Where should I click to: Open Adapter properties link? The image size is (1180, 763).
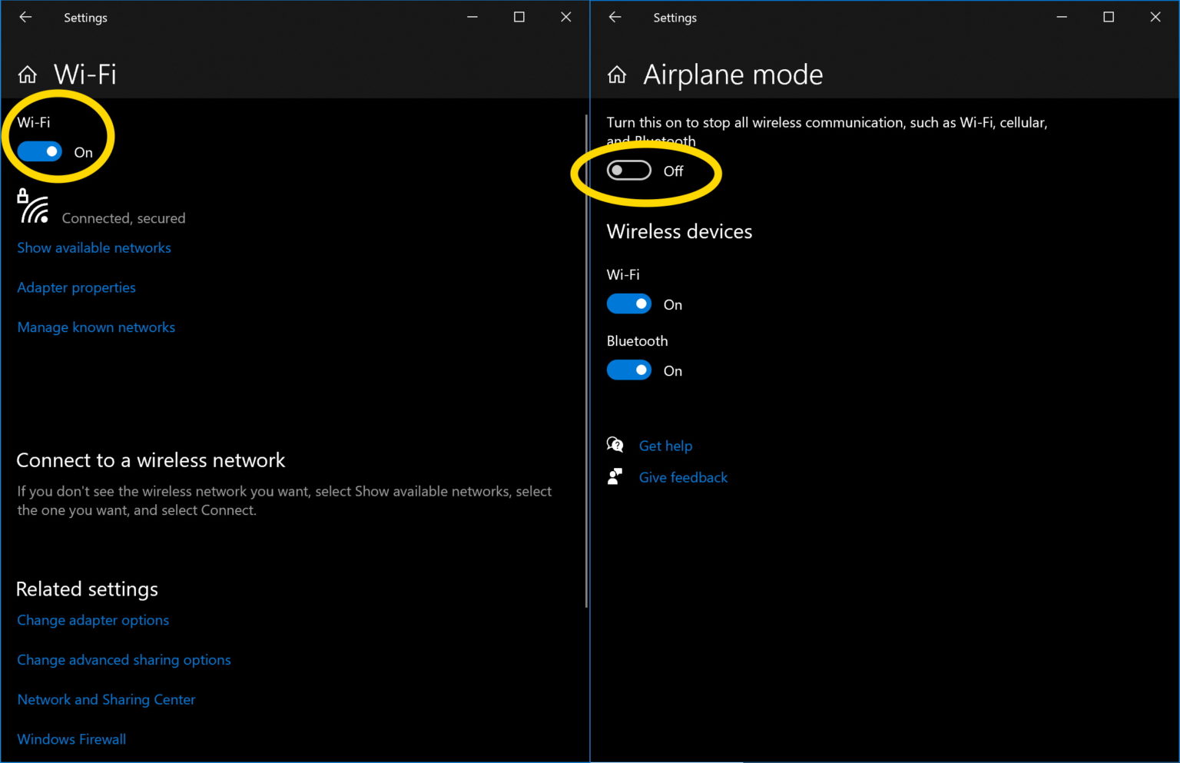point(76,287)
